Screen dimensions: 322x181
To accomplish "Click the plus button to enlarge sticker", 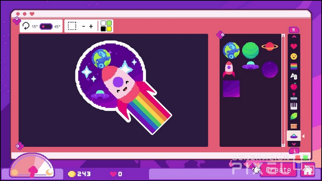I will pyautogui.click(x=91, y=26).
